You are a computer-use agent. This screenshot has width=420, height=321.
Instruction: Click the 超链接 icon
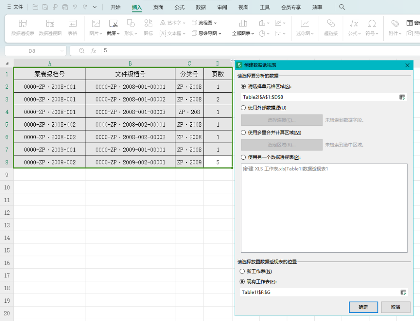click(x=331, y=27)
